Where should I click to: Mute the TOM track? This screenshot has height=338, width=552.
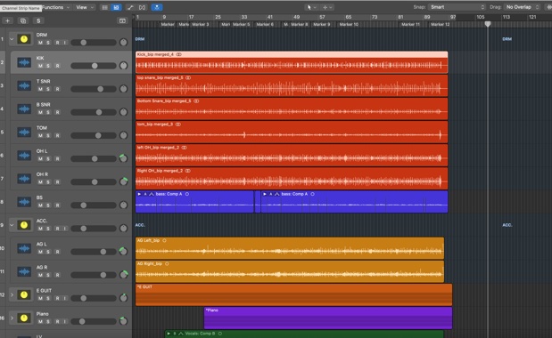pyautogui.click(x=40, y=135)
